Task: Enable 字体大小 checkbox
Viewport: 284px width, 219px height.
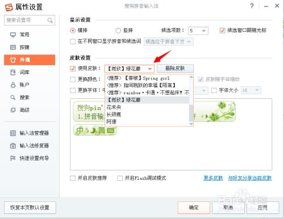Action: [214, 90]
